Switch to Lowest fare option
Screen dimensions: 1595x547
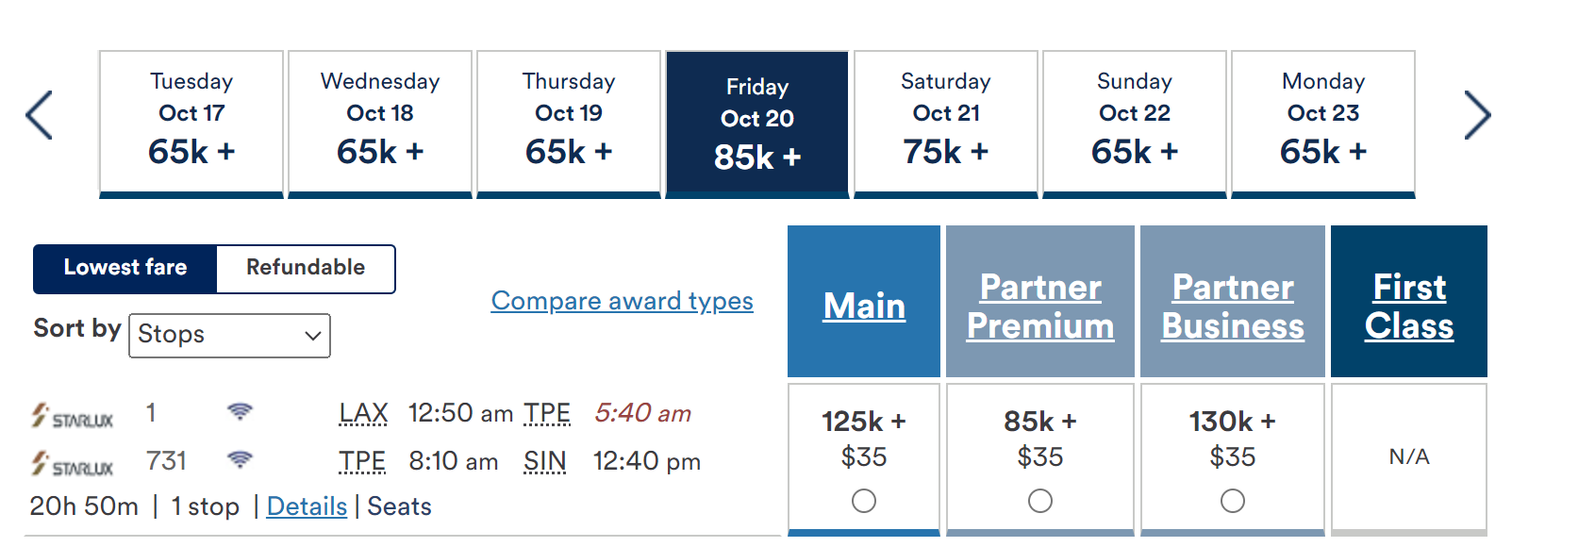[125, 269]
